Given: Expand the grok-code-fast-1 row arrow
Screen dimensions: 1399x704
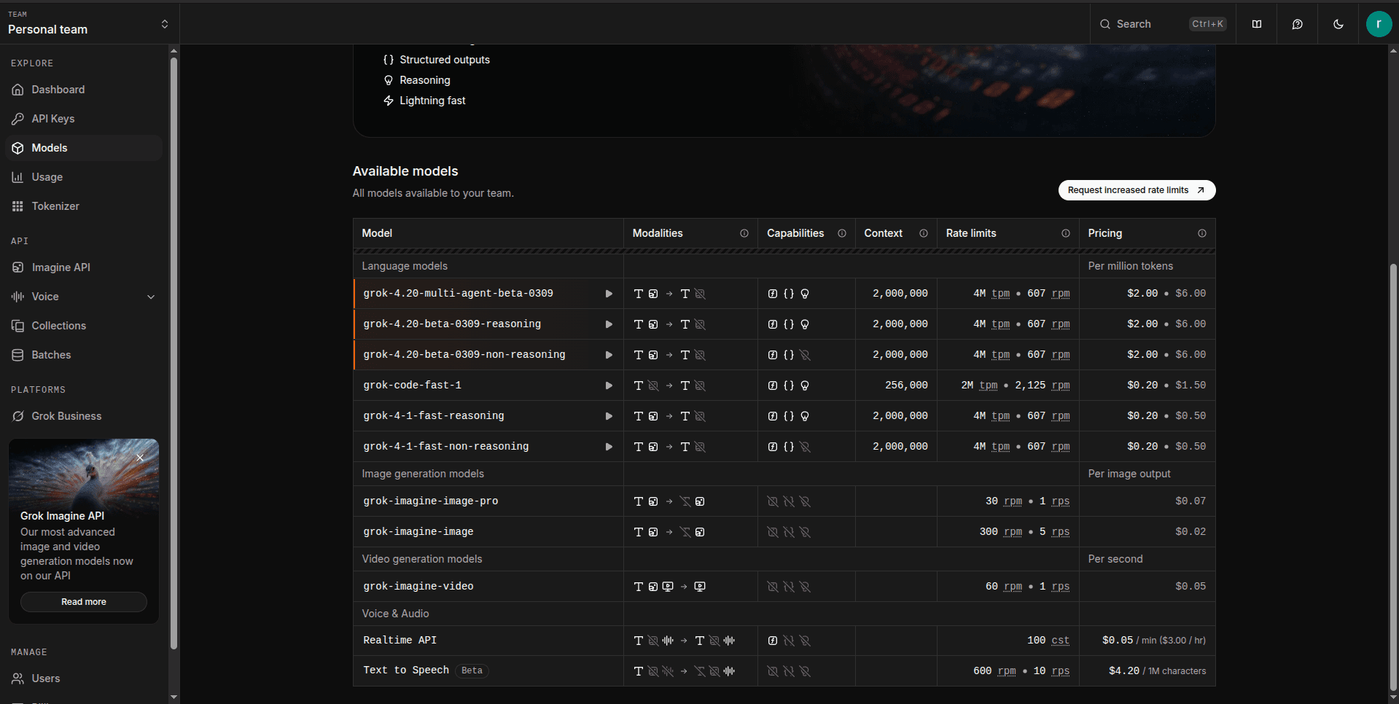Looking at the screenshot, I should pos(609,386).
